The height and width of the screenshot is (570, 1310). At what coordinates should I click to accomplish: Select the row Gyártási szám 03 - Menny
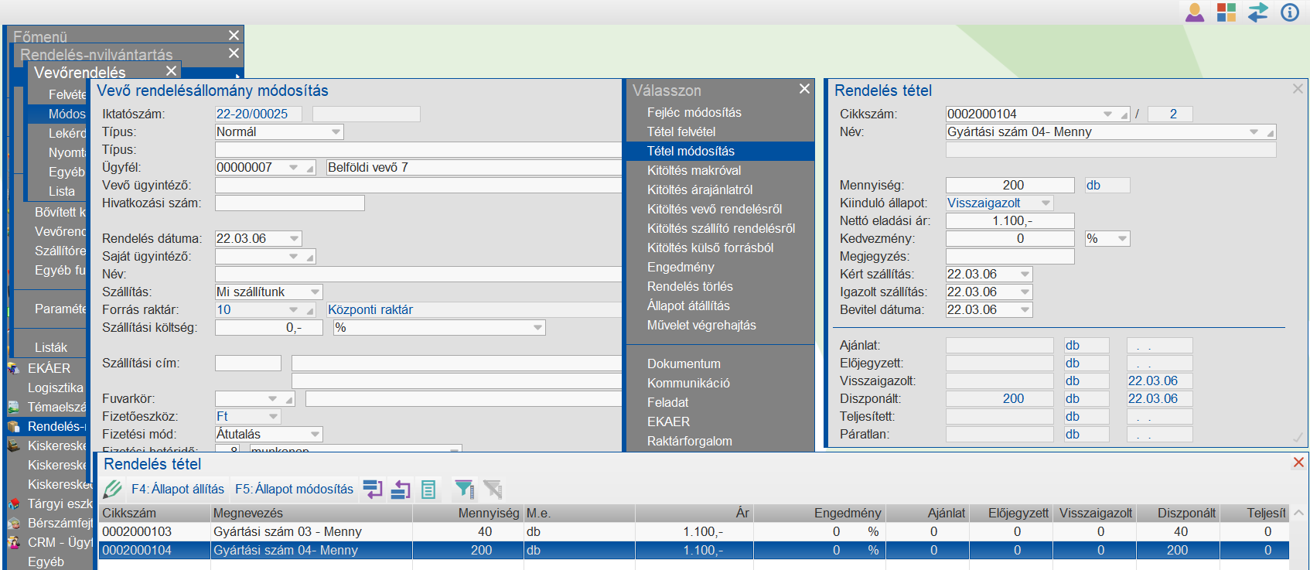click(x=692, y=532)
